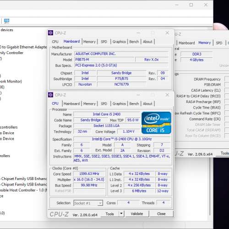Open About tab in top CPU-Z window

point(147,42)
